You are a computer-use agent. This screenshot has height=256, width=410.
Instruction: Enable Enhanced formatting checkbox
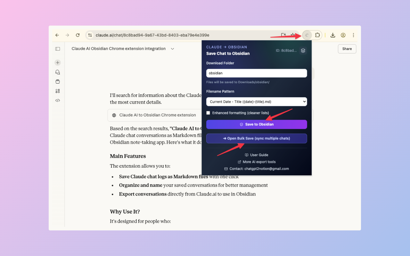coord(208,113)
